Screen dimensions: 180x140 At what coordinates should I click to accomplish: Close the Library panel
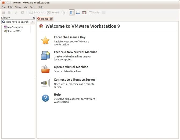34,17
